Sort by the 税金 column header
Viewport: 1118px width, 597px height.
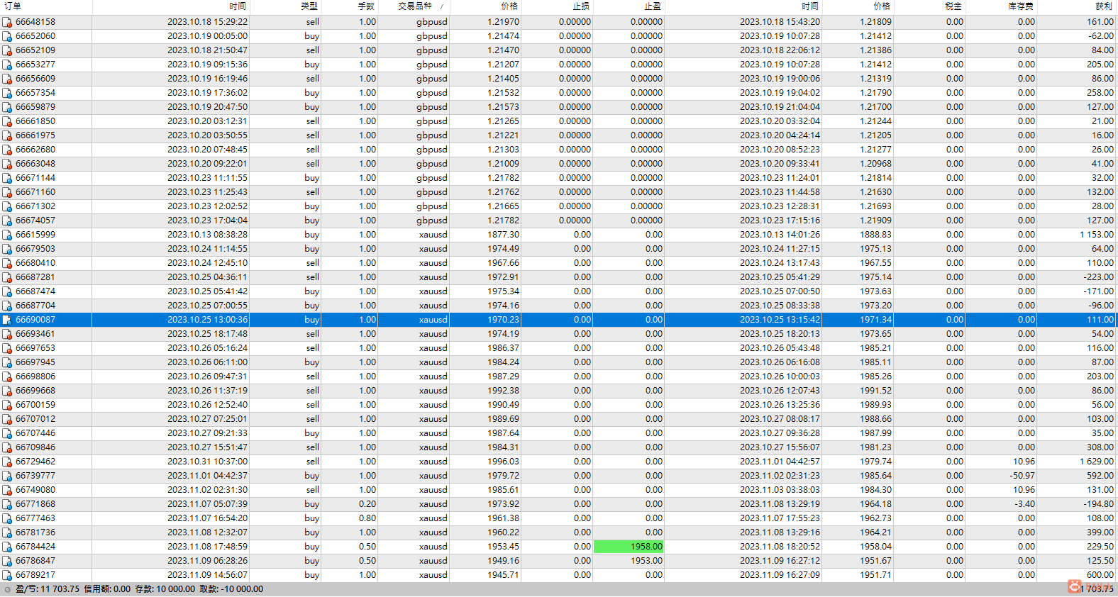[x=953, y=6]
